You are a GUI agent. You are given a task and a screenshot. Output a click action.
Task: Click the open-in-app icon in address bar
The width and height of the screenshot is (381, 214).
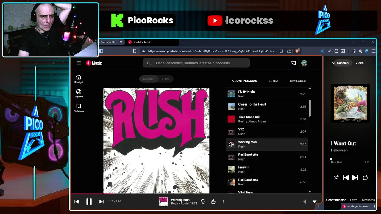281,51
